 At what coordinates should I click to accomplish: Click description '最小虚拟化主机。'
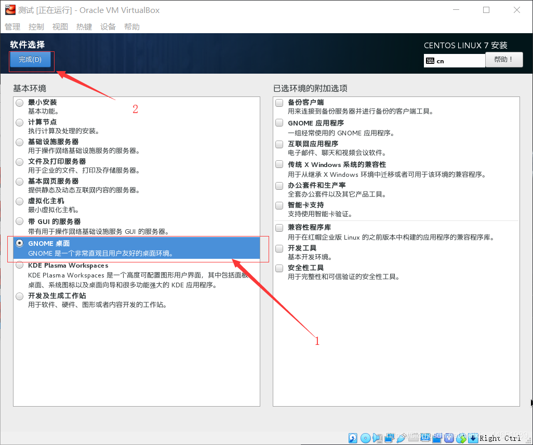(x=54, y=210)
